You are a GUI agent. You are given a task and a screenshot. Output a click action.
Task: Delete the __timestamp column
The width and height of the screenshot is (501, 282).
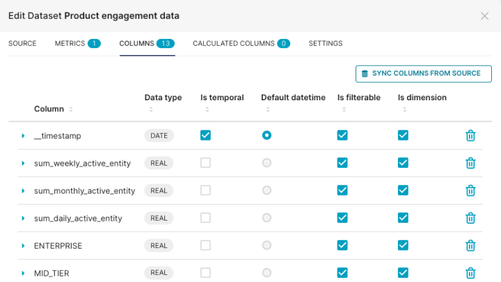tap(470, 136)
